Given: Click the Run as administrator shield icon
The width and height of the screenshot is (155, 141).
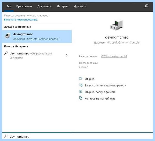Looking at the screenshot, I should pyautogui.click(x=81, y=85).
